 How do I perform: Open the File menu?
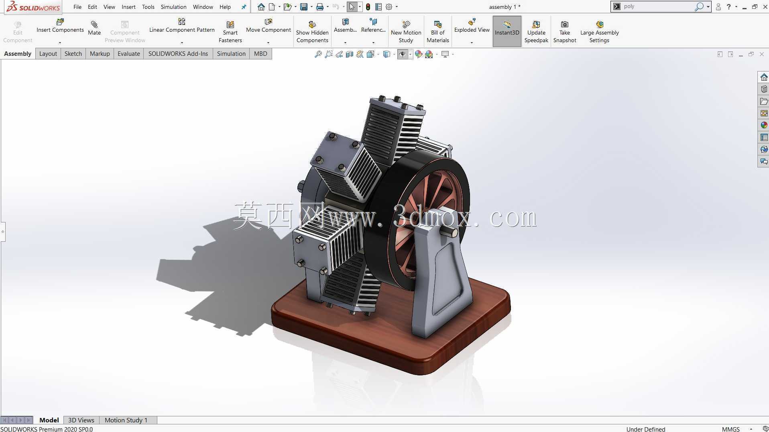coord(77,7)
